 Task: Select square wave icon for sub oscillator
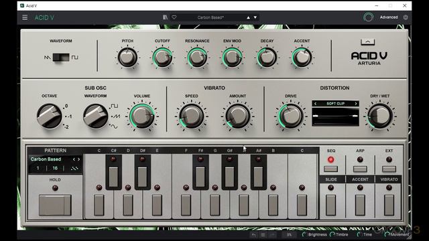point(115,106)
